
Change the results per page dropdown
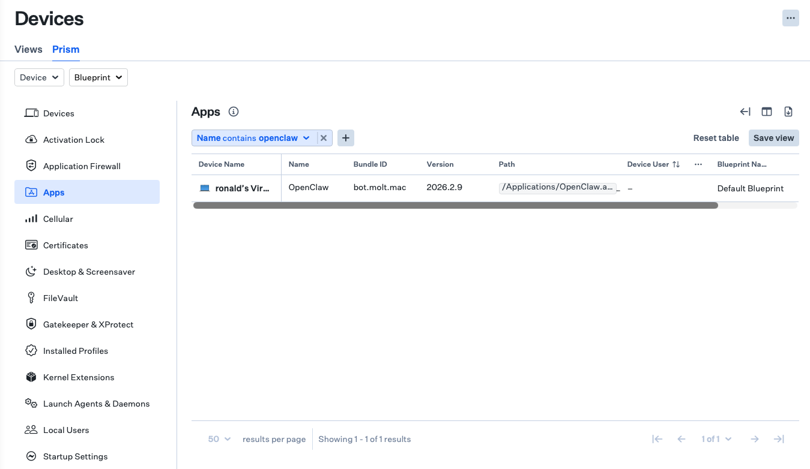[219, 439]
